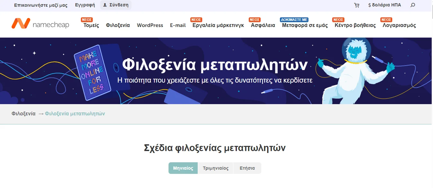Open the Ασφάλεια menu
This screenshot has width=433, height=188.
click(263, 25)
